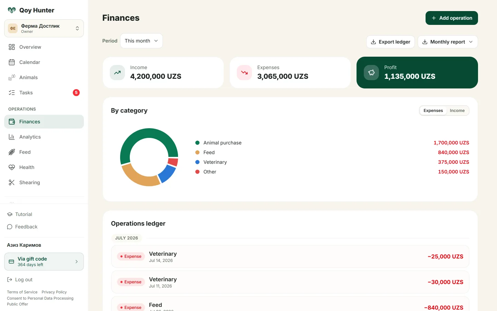Viewport: 497px width, 311px height.
Task: Click the Tutorial graduation cap icon
Action: (10, 214)
